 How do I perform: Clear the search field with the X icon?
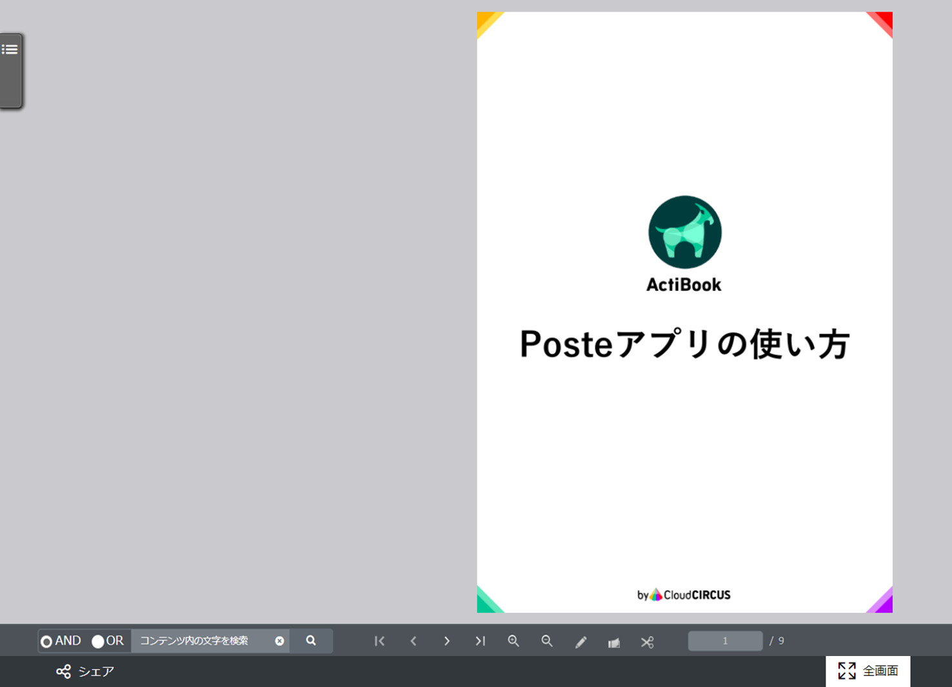pyautogui.click(x=279, y=641)
